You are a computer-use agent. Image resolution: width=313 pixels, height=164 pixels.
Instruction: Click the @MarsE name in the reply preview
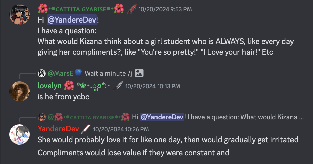(x=61, y=73)
